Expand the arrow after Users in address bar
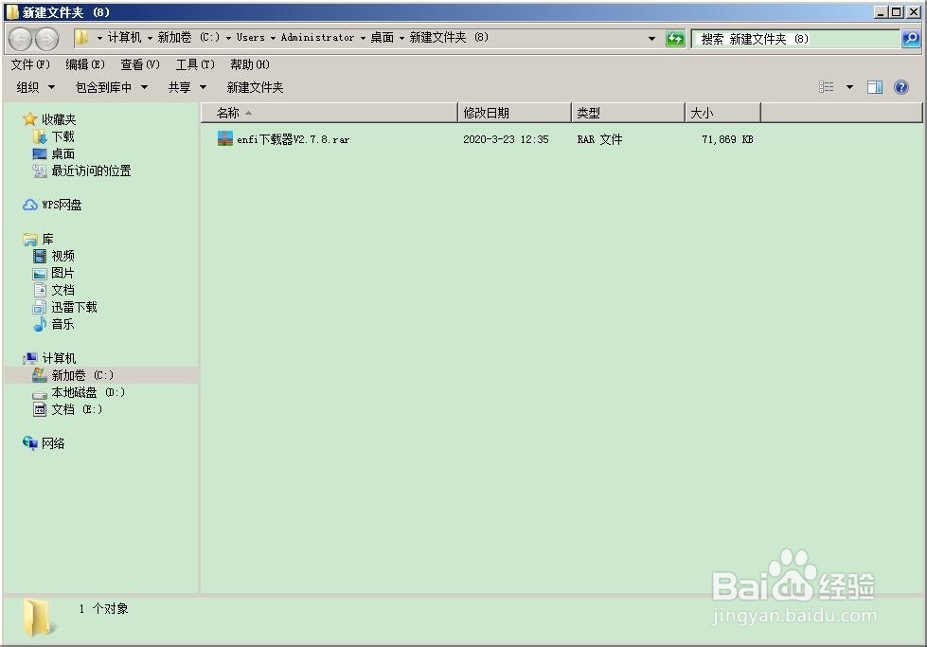The width and height of the screenshot is (927, 647). pos(273,38)
